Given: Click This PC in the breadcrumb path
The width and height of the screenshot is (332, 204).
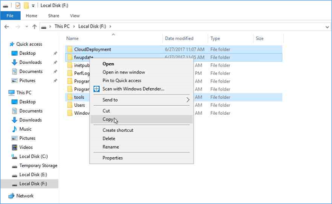Looking at the screenshot, I should [x=62, y=27].
